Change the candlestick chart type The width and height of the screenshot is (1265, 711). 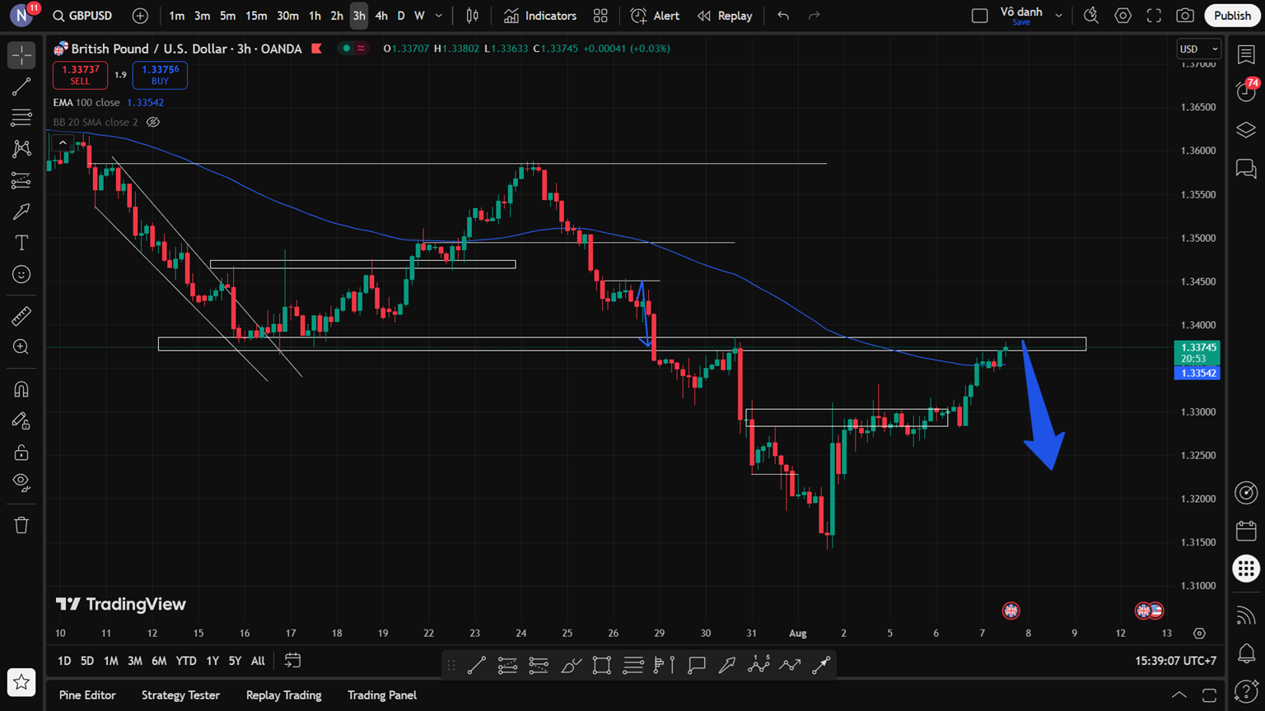coord(473,16)
